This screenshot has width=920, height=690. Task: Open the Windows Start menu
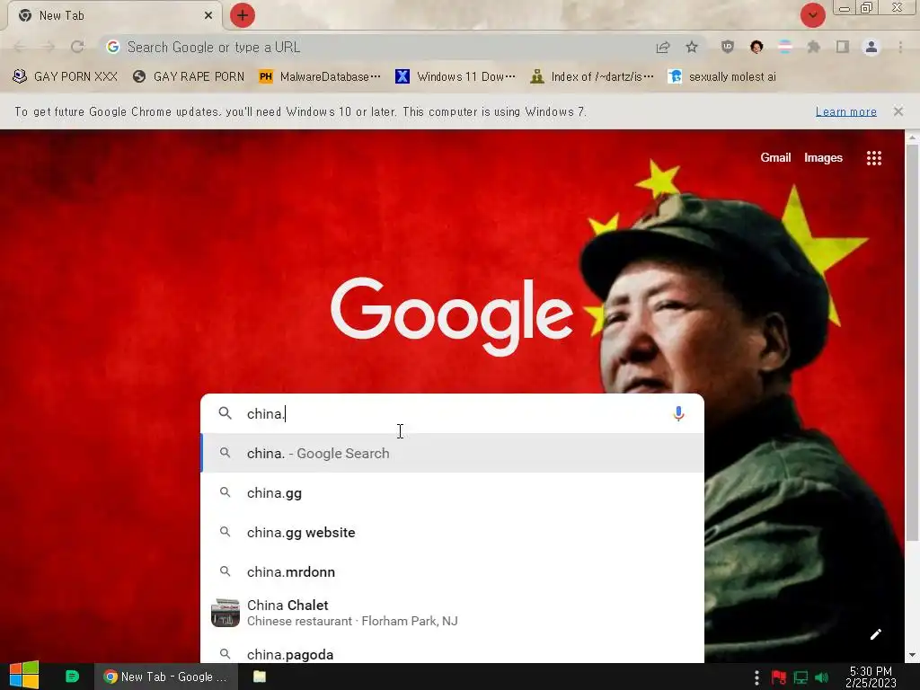[24, 676]
